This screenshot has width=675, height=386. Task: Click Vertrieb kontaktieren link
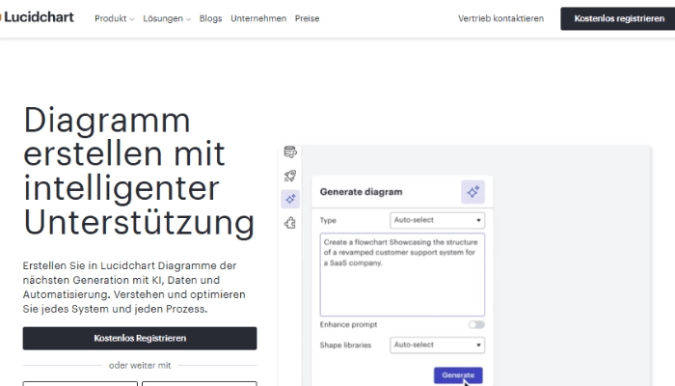(500, 18)
